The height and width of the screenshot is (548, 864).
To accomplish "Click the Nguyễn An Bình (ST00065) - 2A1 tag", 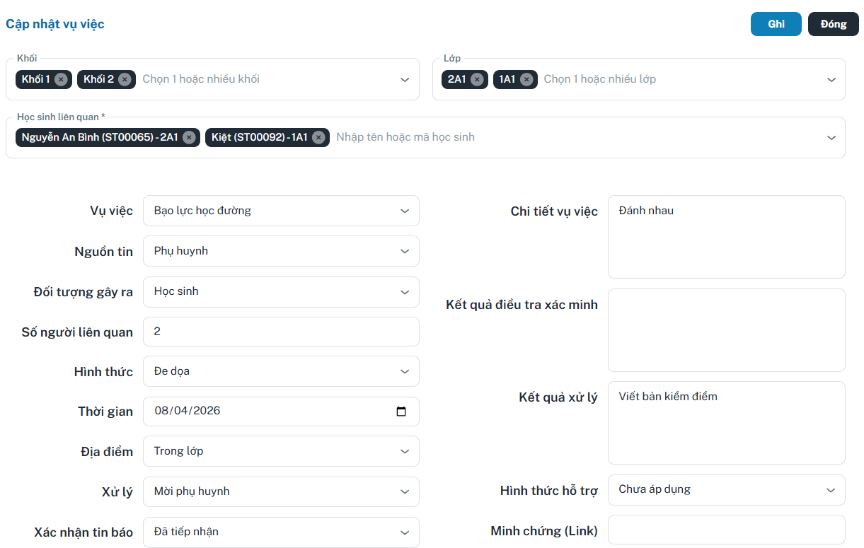I will tap(108, 137).
